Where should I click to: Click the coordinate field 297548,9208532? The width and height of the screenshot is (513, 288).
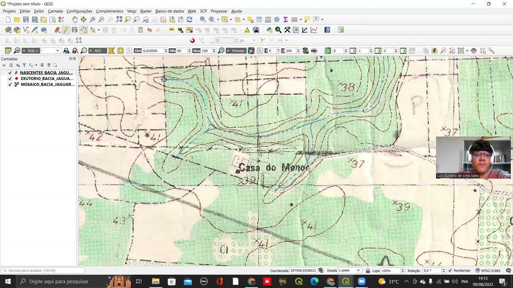pyautogui.click(x=303, y=271)
